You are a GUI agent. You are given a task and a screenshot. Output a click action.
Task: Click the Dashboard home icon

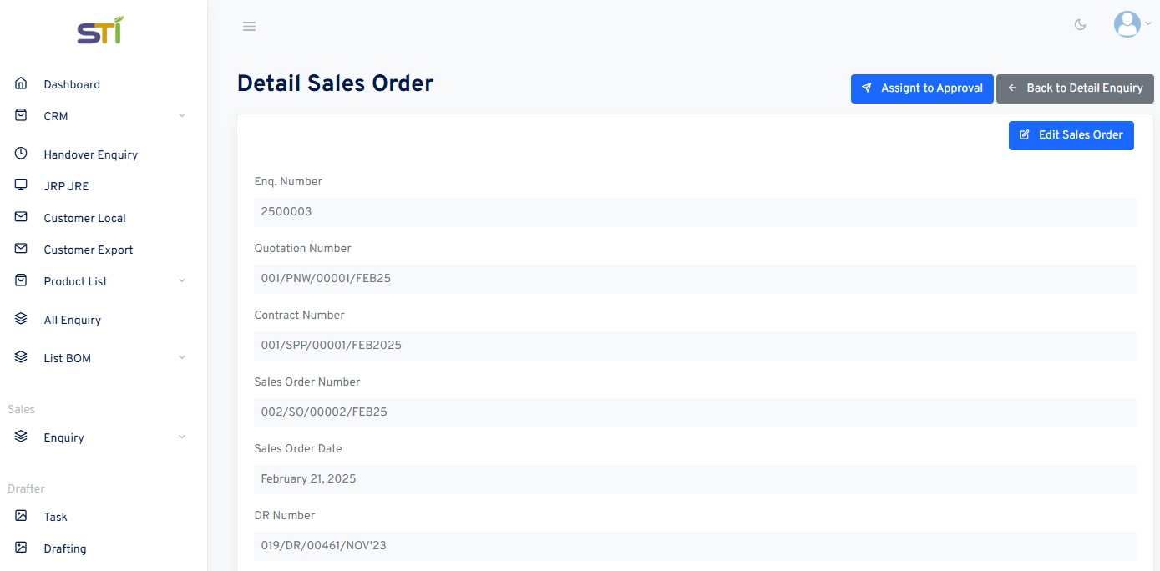[21, 83]
